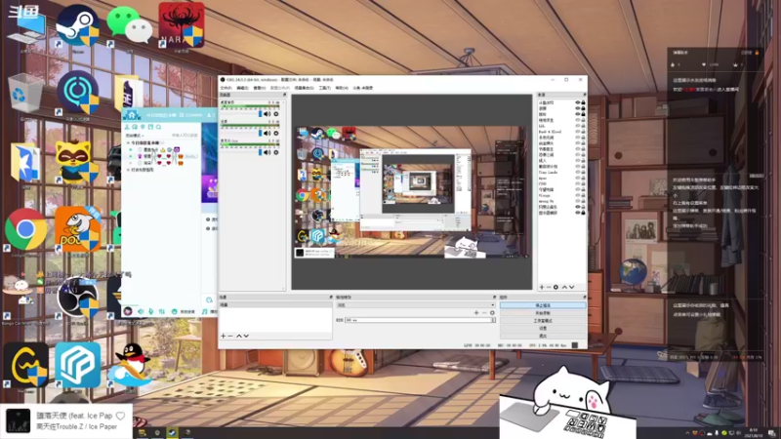Toggle visibility of CSGO source
The image size is (781, 439).
coord(578,183)
